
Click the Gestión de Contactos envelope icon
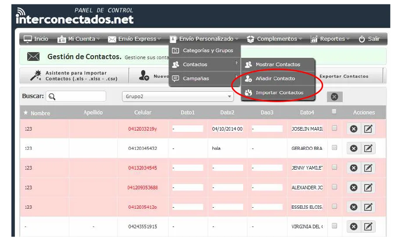(x=33, y=57)
